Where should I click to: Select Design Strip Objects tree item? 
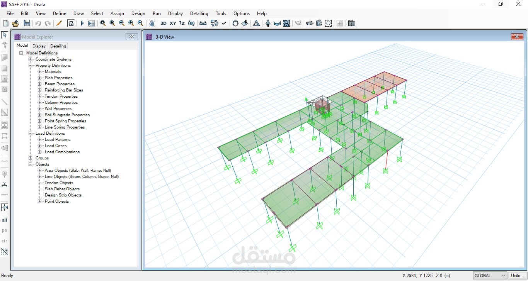63,195
